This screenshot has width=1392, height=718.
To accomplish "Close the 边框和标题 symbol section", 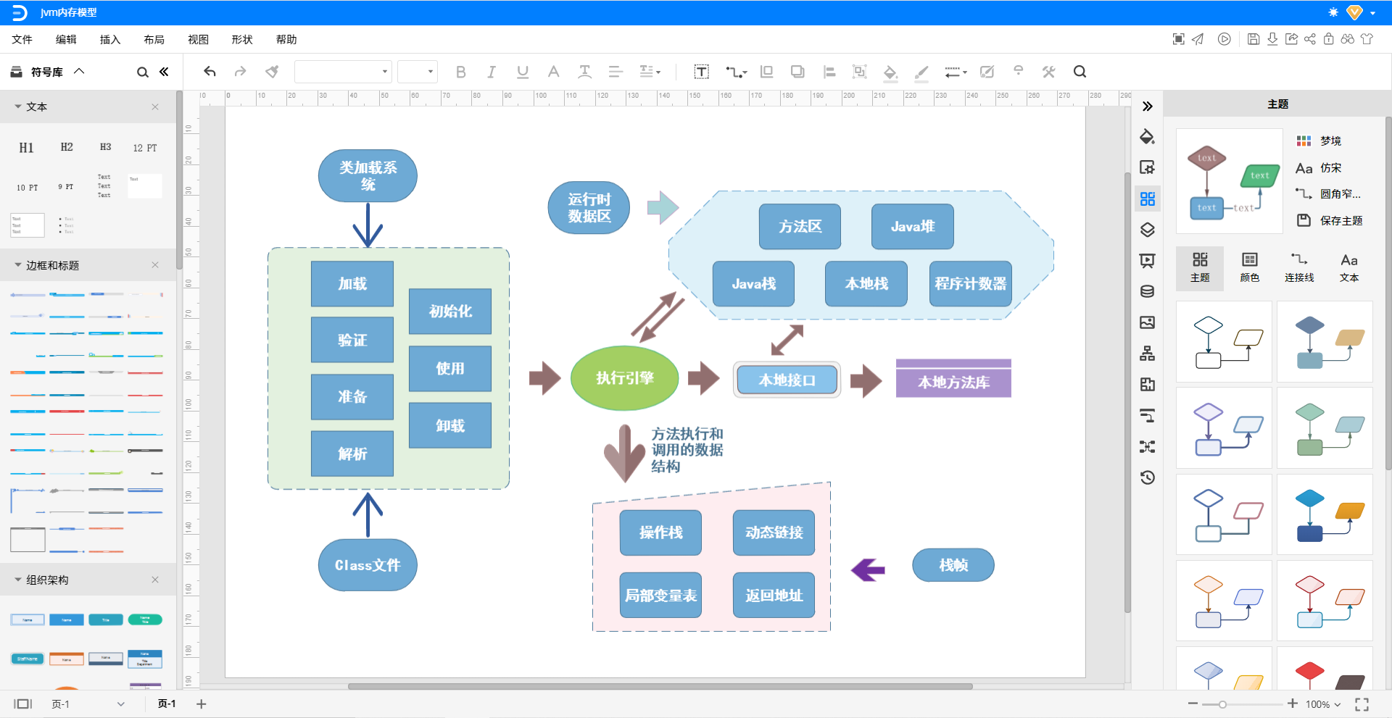I will [x=155, y=265].
